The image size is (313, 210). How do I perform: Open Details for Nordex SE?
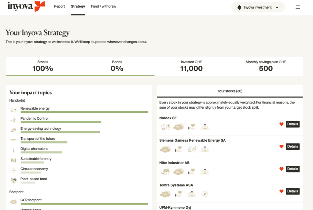(x=293, y=124)
